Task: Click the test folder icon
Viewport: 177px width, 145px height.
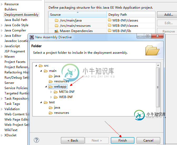Action: [x=46, y=102]
